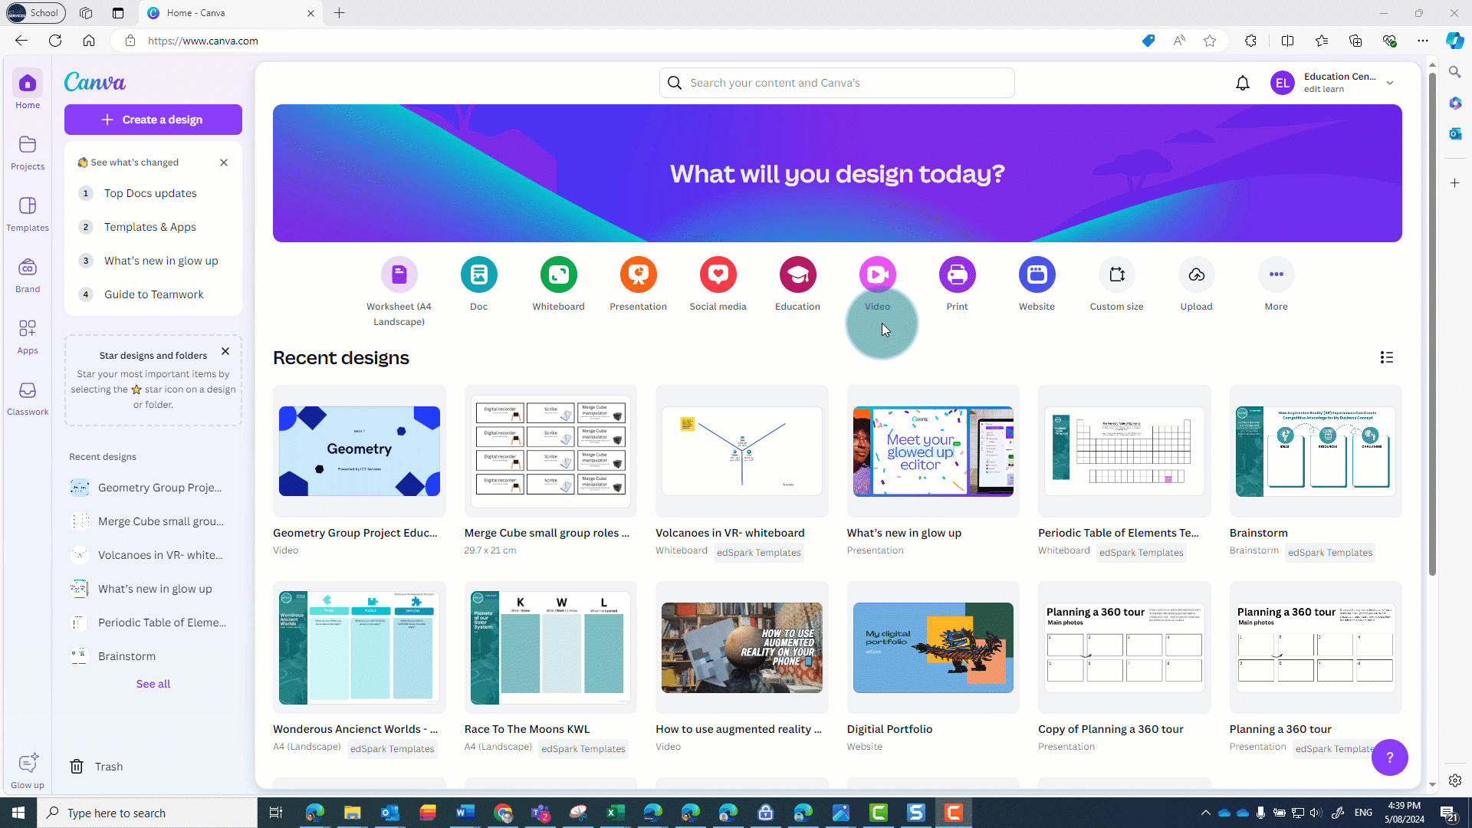Open Wonderous Ancient Worlds thumbnail
Image resolution: width=1472 pixels, height=828 pixels.
pyautogui.click(x=360, y=648)
